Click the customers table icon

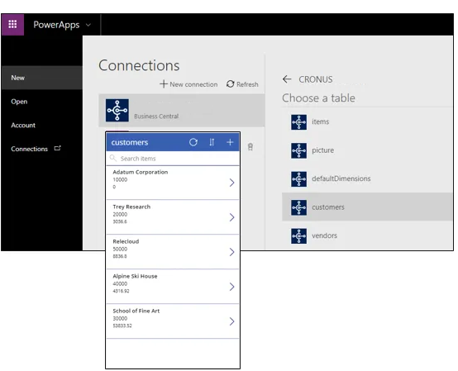pyautogui.click(x=298, y=207)
